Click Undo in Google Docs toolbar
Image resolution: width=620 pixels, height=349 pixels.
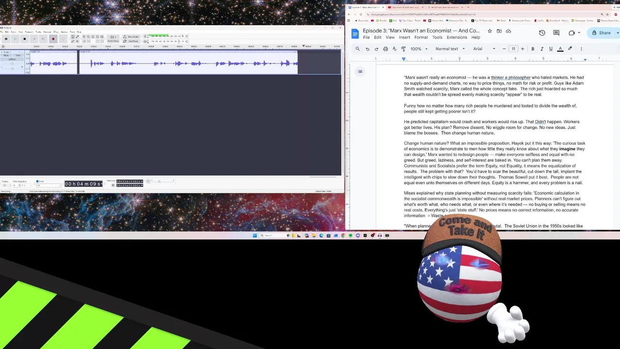pos(367,48)
